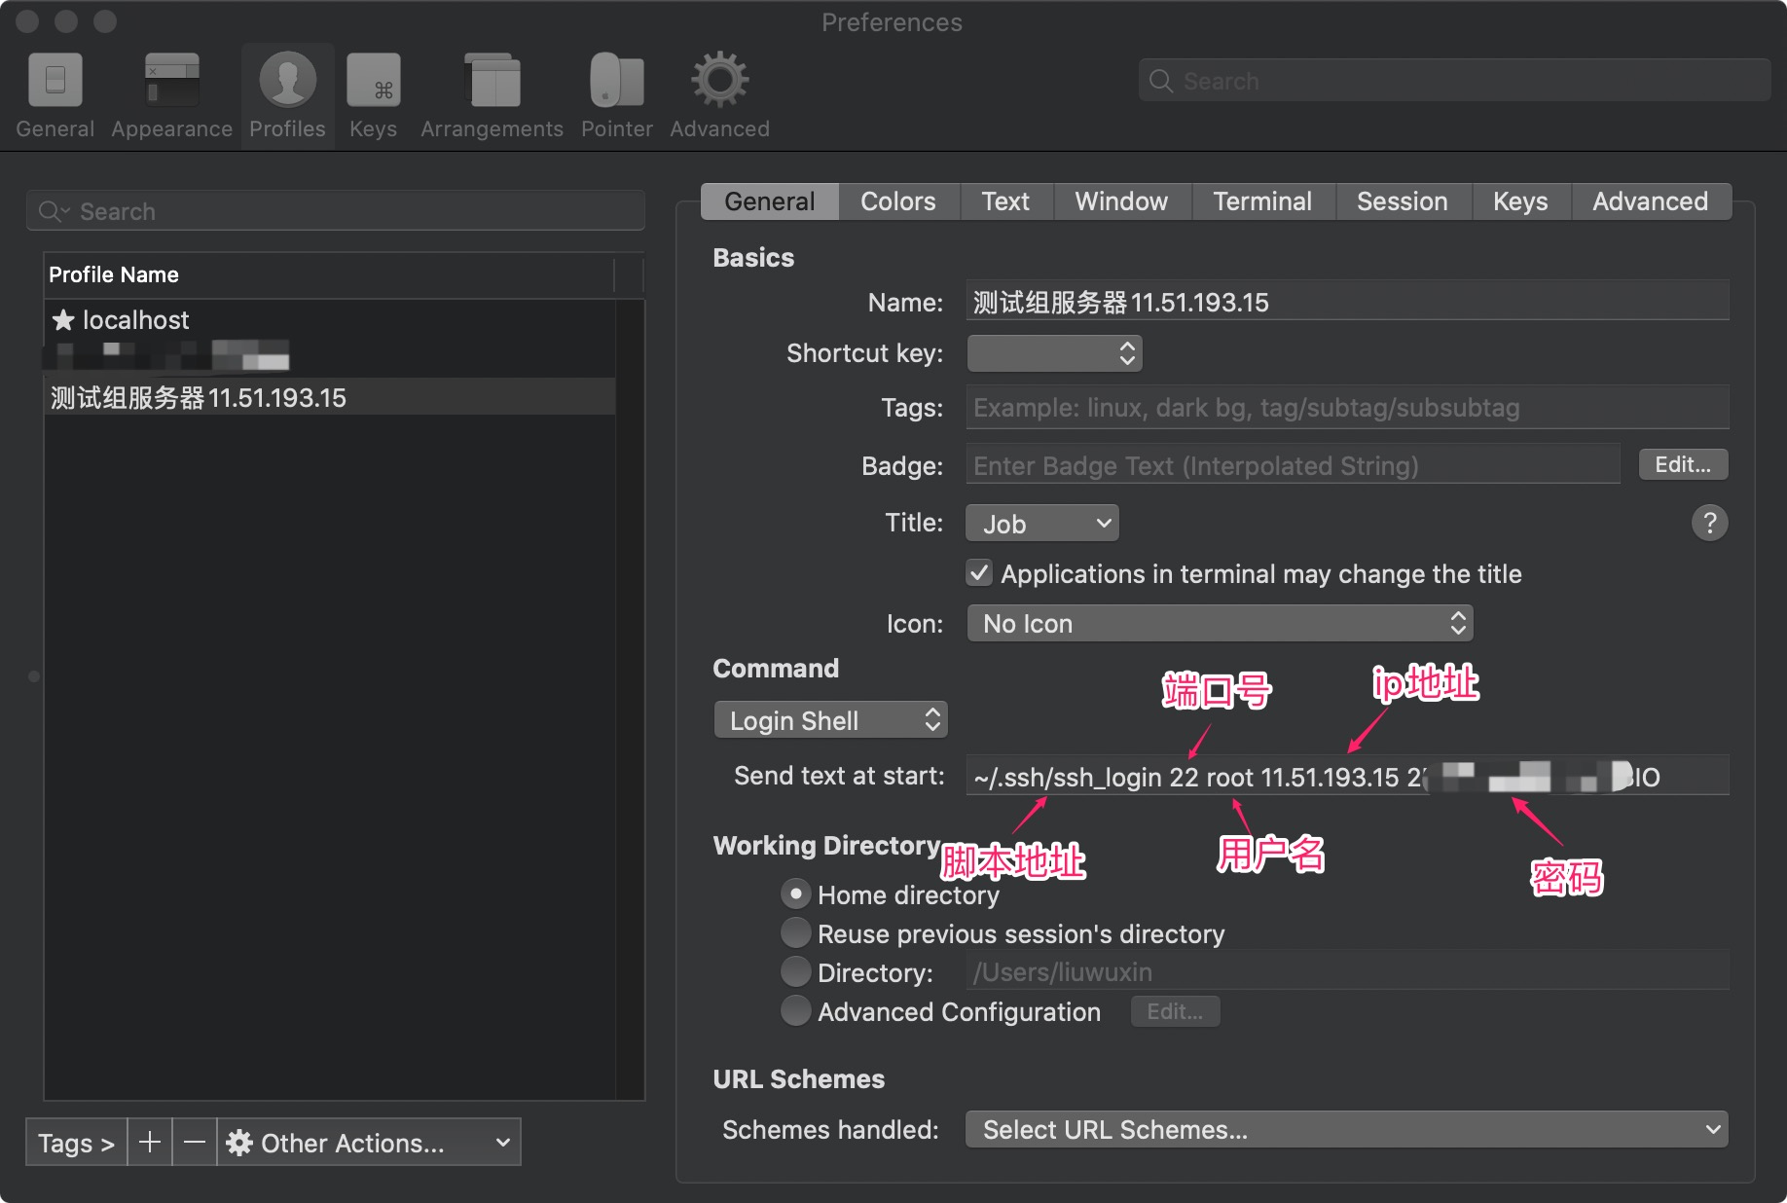Open the Arrangements preferences icon

492,81
